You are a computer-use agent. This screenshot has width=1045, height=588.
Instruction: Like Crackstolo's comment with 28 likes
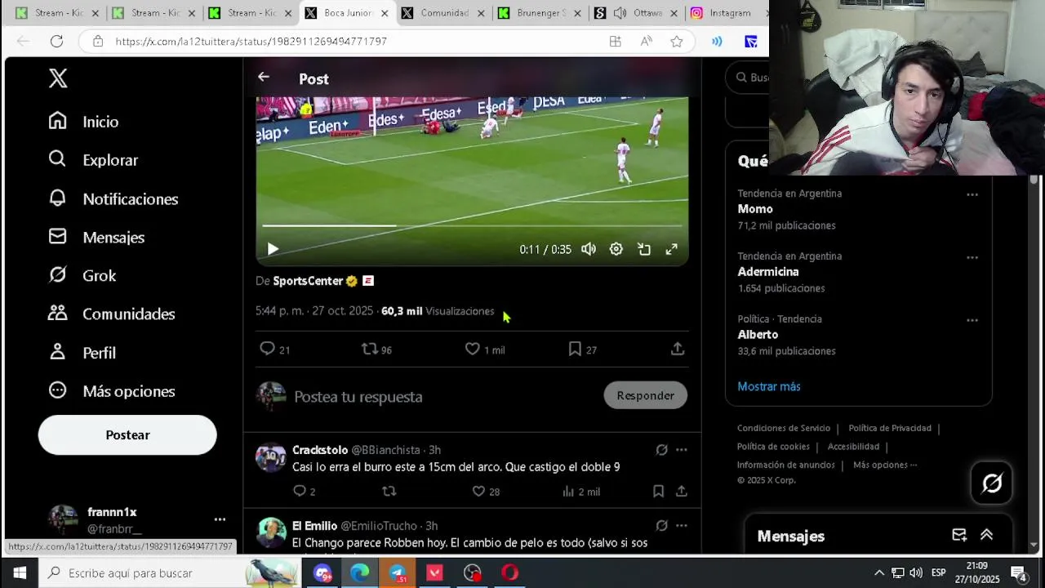pyautogui.click(x=486, y=491)
